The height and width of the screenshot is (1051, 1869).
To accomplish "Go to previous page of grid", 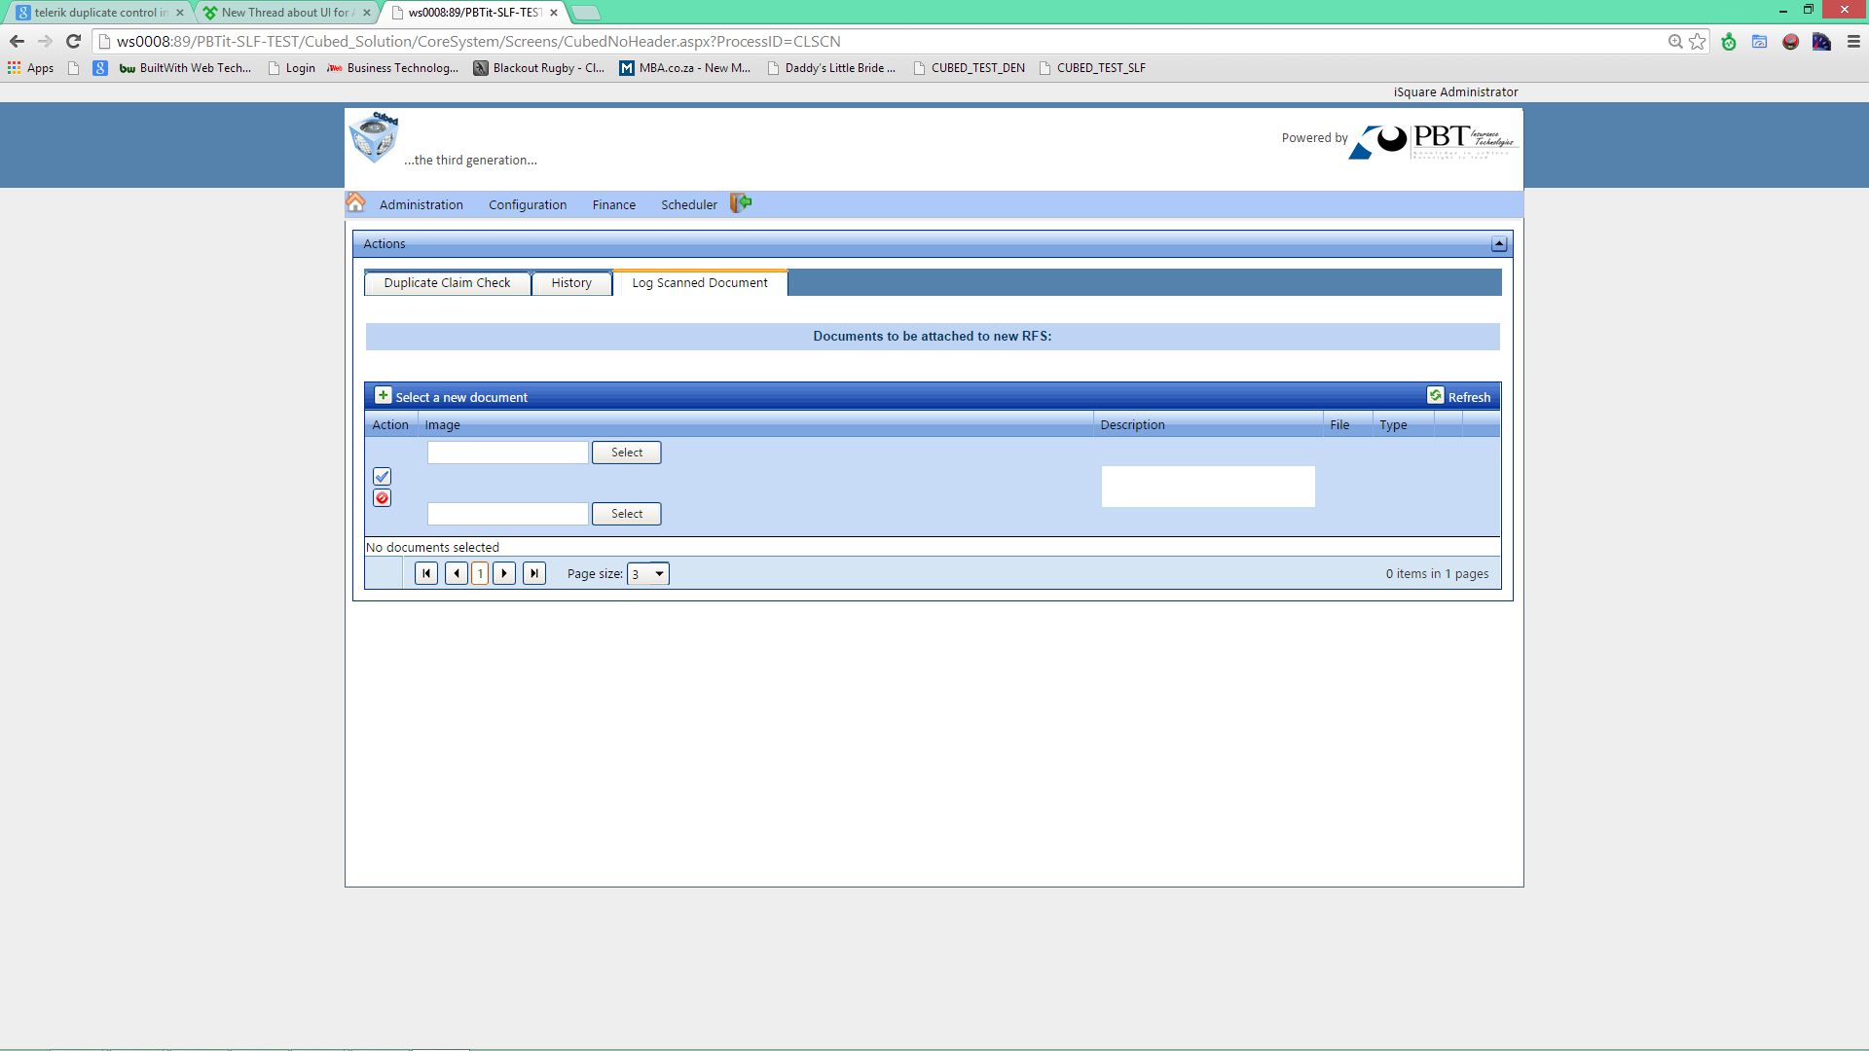I will click(x=456, y=573).
